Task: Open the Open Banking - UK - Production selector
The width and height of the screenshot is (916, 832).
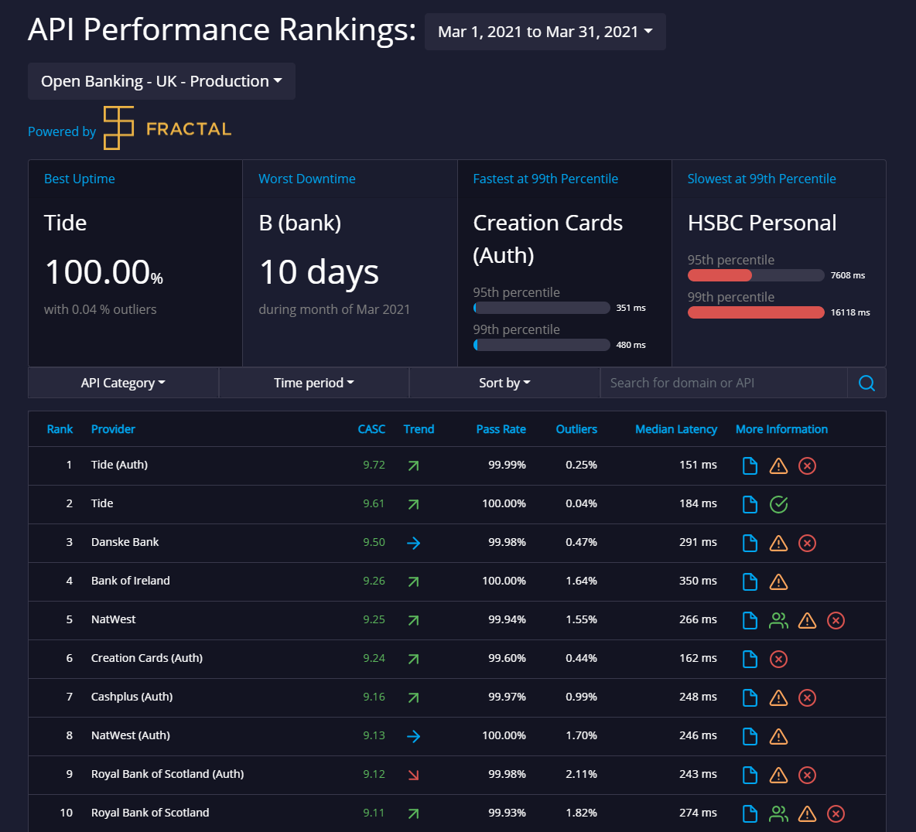Action: click(x=161, y=81)
